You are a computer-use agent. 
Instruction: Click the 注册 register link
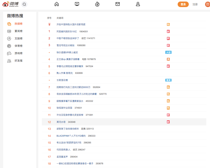click(195, 4)
